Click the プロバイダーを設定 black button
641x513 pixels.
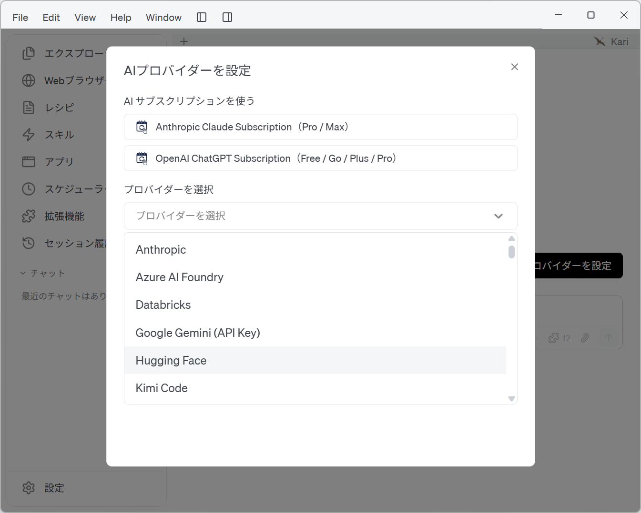579,266
